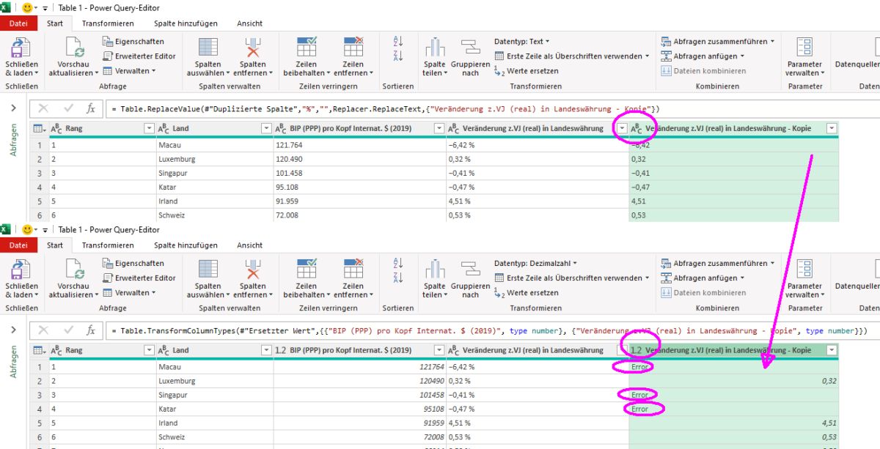The image size is (880, 449).
Task: Confirm the Table.TransformColumnTypes formula with the checkmark
Action: click(68, 330)
